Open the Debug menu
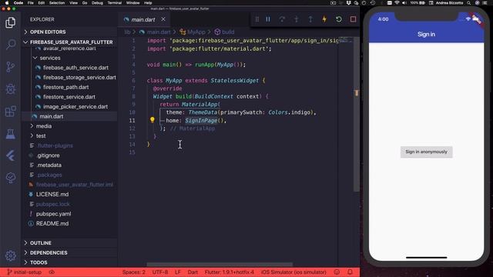Viewport: 493px width, 277px height. pyautogui.click(x=97, y=3)
